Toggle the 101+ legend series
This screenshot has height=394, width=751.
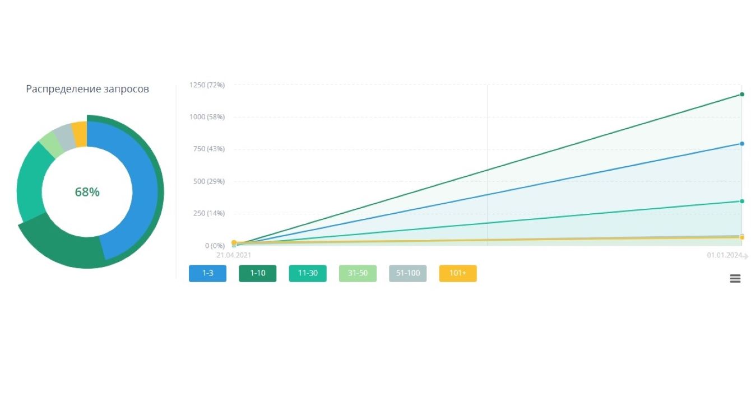click(x=458, y=273)
